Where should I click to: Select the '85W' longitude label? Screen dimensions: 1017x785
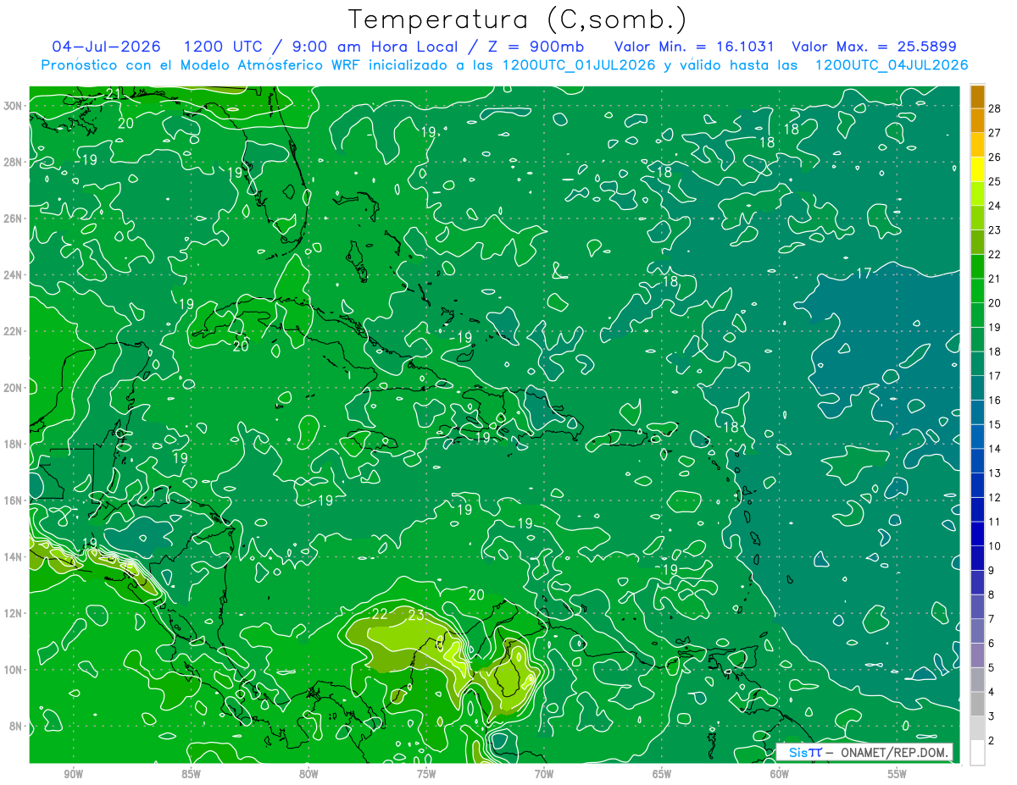pyautogui.click(x=192, y=774)
